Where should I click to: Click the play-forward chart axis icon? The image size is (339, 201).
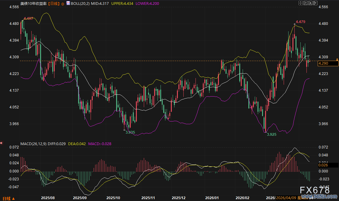[x=310, y=3]
